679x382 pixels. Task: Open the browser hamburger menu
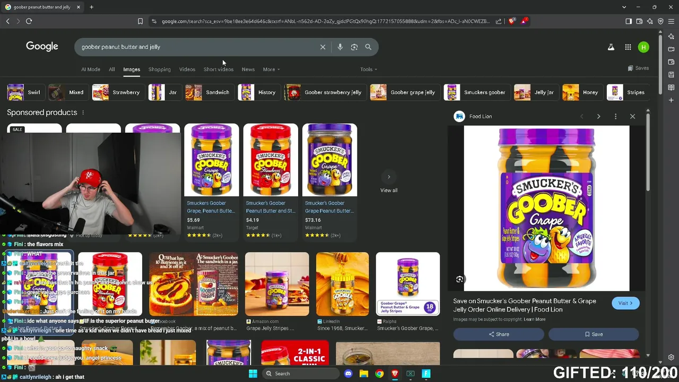point(672,21)
